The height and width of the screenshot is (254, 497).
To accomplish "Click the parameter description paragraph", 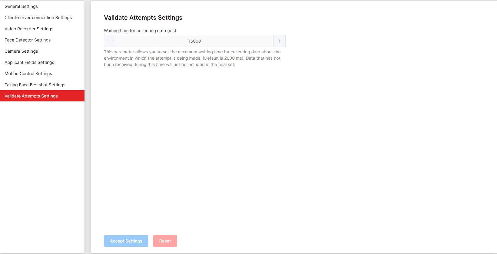I will [192, 58].
